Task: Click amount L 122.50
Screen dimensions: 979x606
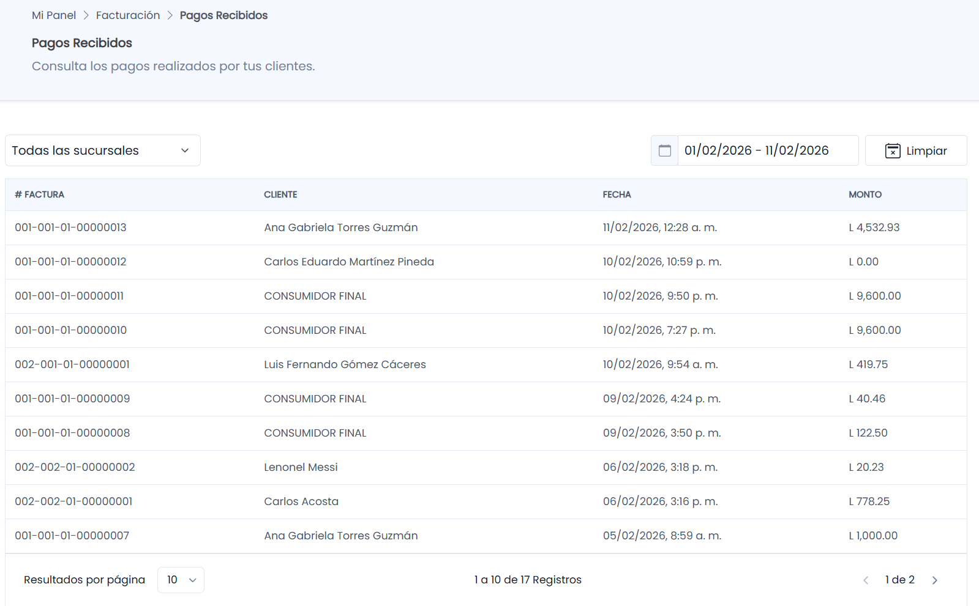Action: (x=868, y=433)
